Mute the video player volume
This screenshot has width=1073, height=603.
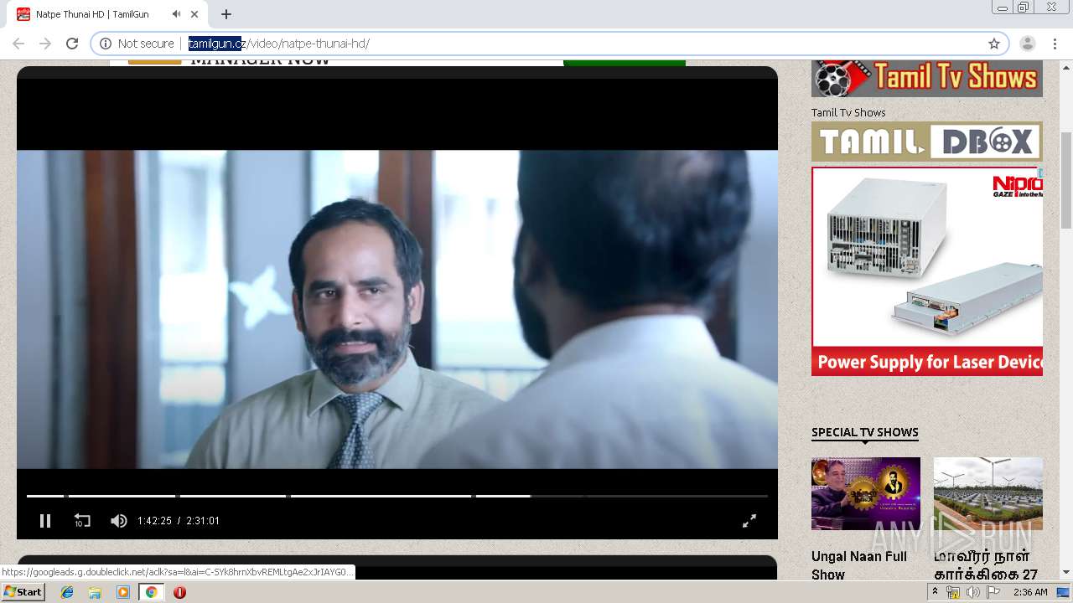click(119, 521)
